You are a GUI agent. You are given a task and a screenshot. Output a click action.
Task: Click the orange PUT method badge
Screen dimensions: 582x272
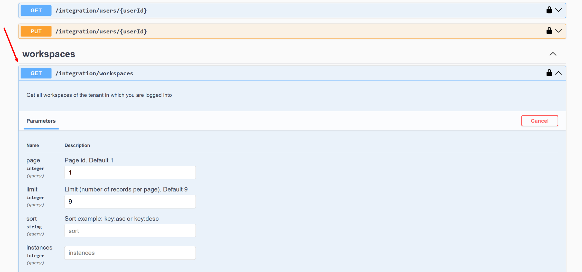tap(36, 31)
